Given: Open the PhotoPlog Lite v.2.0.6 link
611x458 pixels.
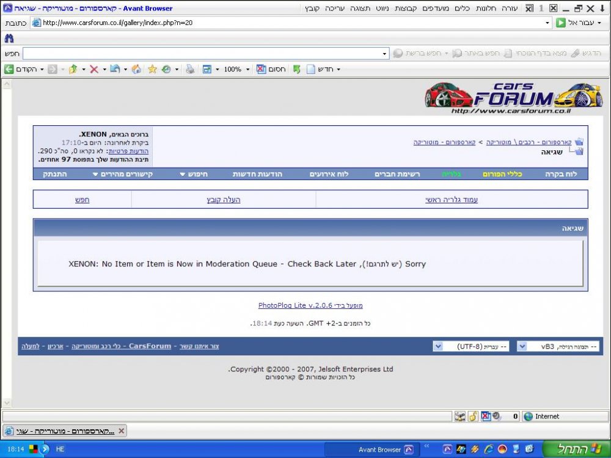Looking at the screenshot, I should coord(310,305).
